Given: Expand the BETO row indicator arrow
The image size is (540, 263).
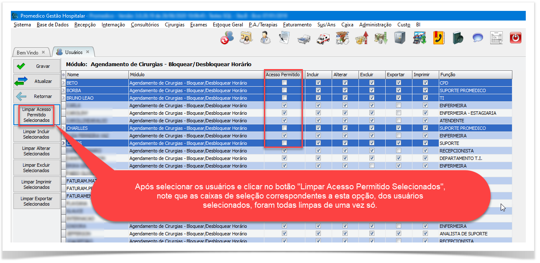Looking at the screenshot, I should pyautogui.click(x=64, y=83).
